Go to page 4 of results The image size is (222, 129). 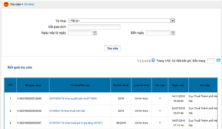[145, 61]
